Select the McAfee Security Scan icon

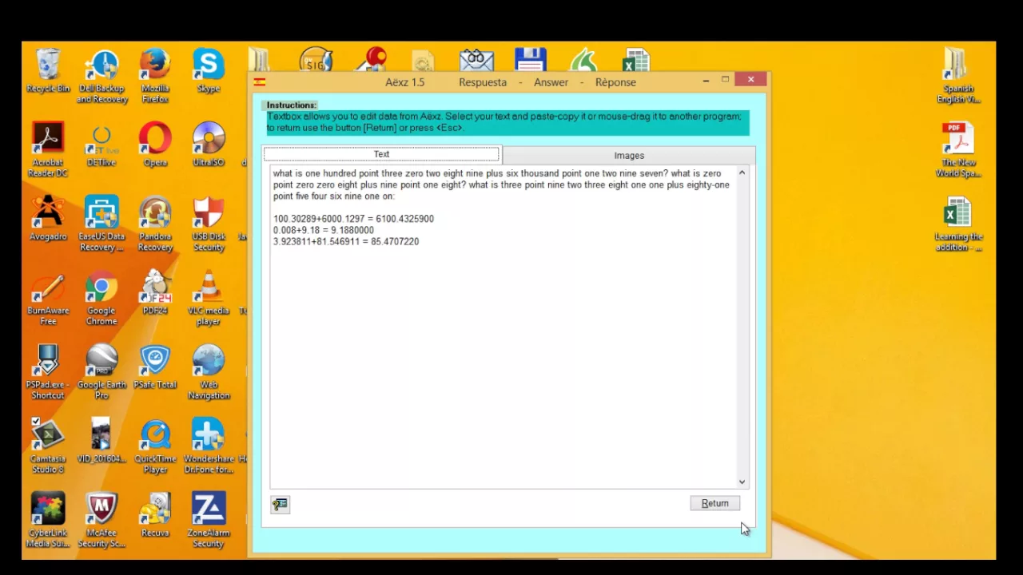click(x=102, y=520)
